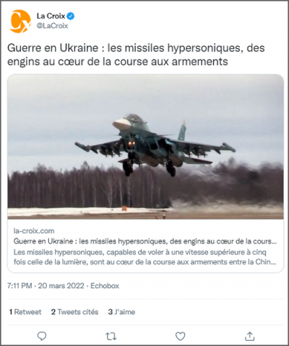
Task: Click the Echobox source label
Action: coord(105,286)
